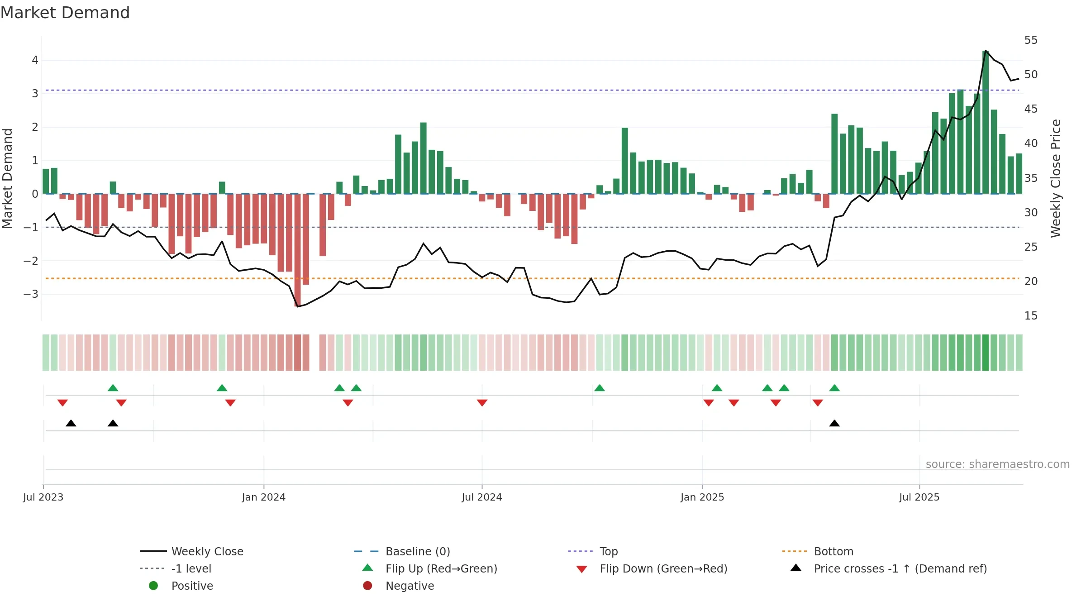Click the red Negative legend dot
Viewport: 1086px width, 611px height.
click(x=367, y=586)
